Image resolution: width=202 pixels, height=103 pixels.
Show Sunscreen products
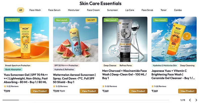112,10
